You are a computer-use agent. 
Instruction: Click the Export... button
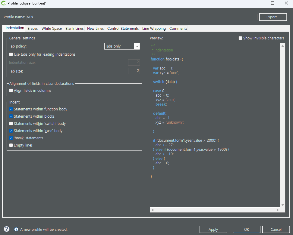[273, 17]
